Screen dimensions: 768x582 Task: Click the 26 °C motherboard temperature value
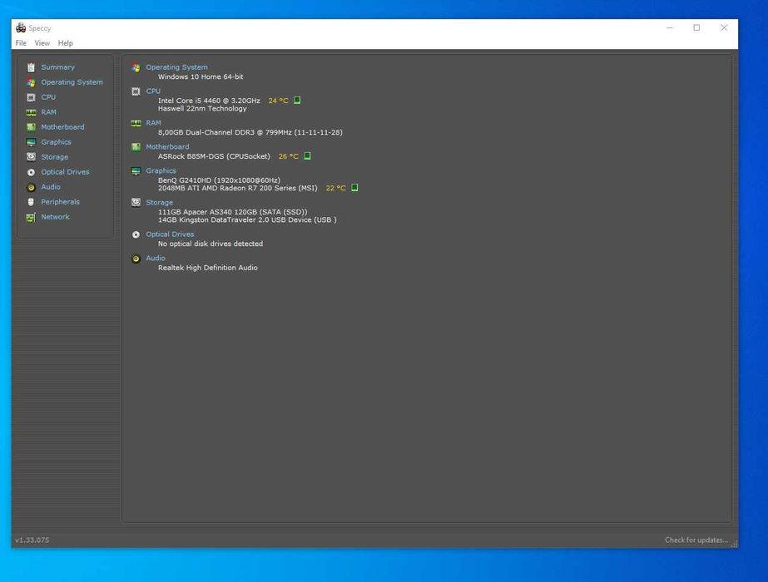click(289, 156)
